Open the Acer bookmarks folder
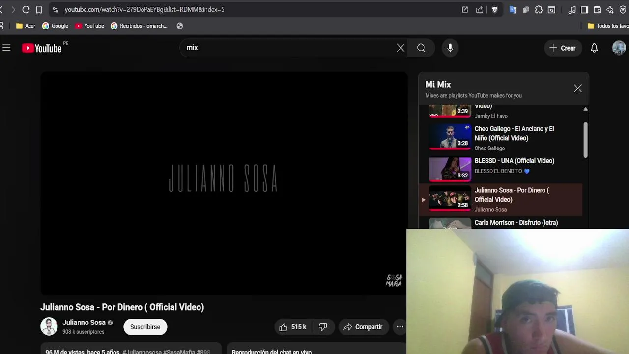 tap(26, 26)
